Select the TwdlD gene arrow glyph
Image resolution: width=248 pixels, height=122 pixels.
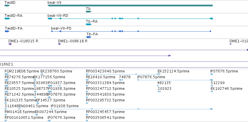point(7,6)
